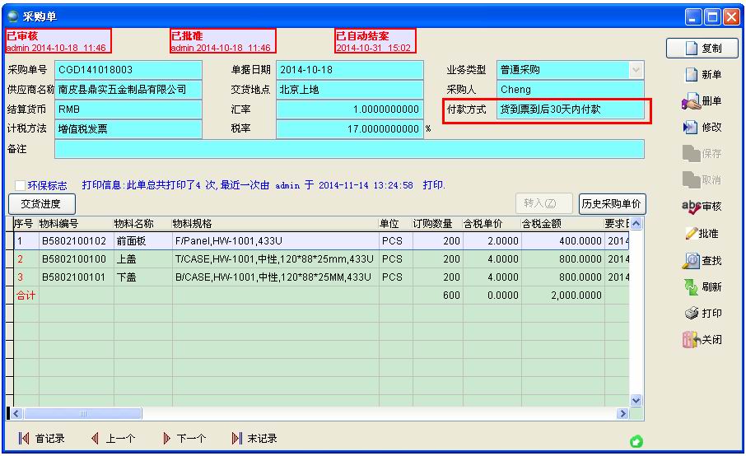Image resolution: width=746 pixels, height=456 pixels.
Task: Open 交货进度 delivery progress
Action: click(x=42, y=204)
